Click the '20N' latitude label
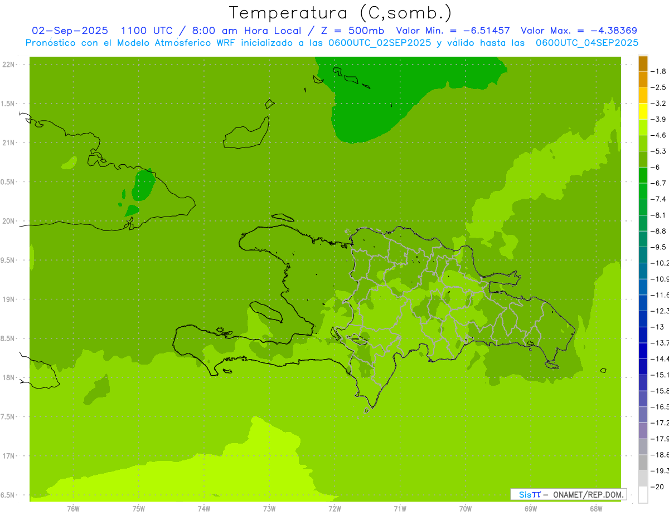This screenshot has width=669, height=516. [9, 221]
